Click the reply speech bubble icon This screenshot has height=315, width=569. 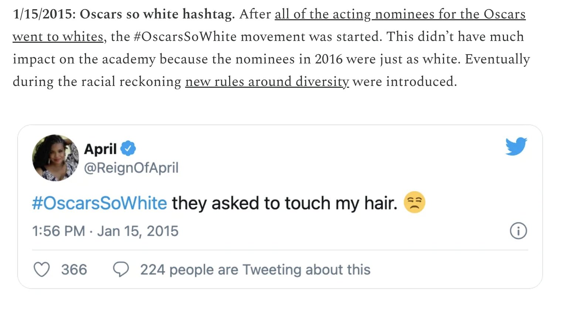click(121, 270)
